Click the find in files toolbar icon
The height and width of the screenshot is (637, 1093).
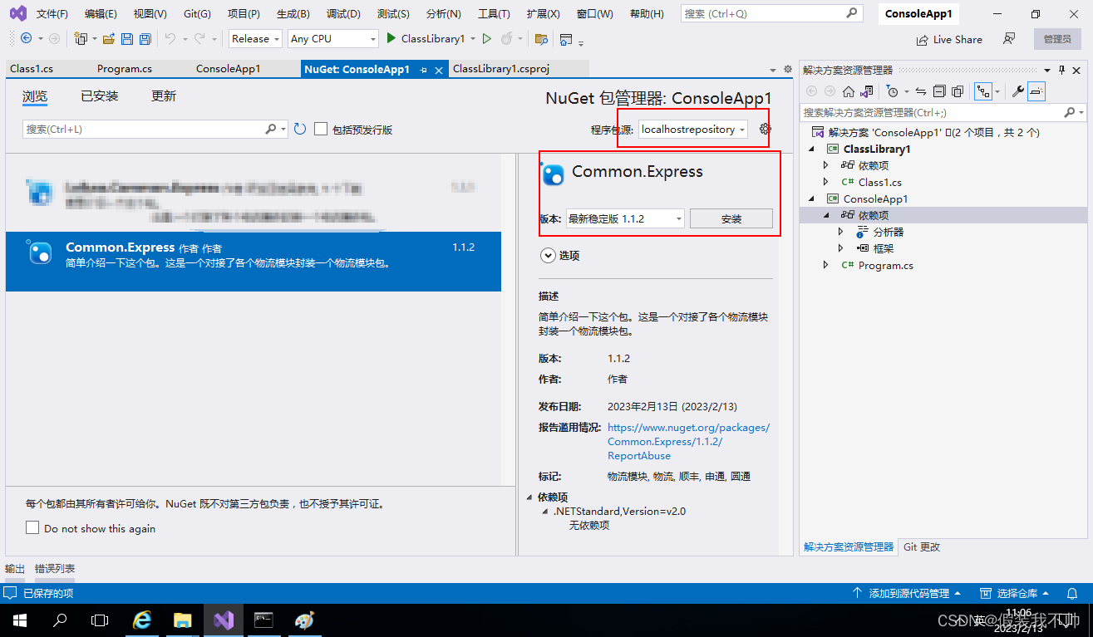[x=541, y=39]
